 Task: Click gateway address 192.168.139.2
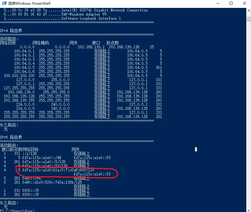click(x=91, y=47)
